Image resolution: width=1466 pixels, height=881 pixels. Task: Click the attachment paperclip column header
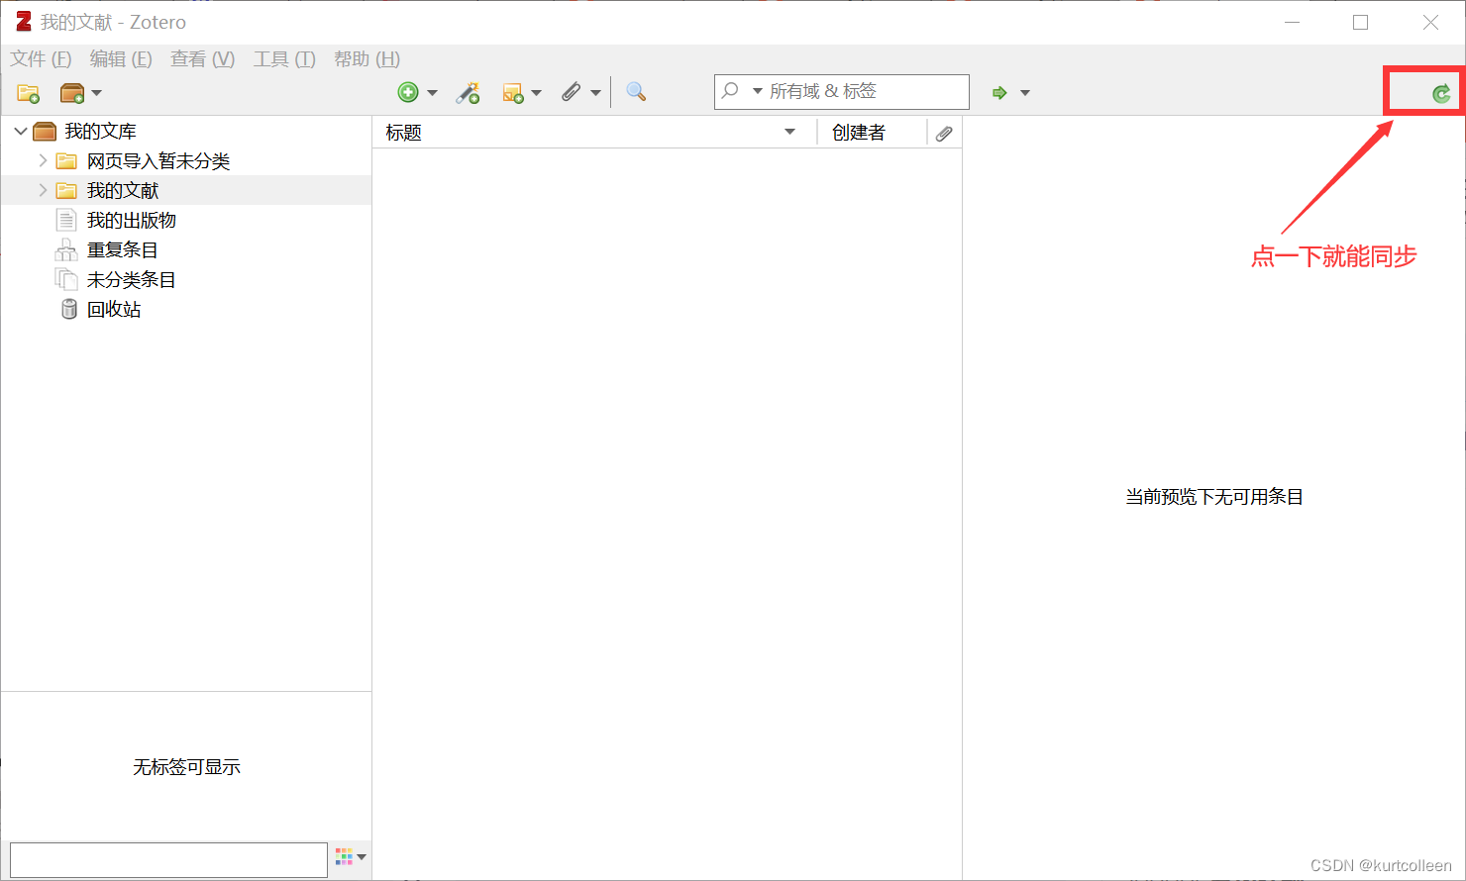(944, 133)
